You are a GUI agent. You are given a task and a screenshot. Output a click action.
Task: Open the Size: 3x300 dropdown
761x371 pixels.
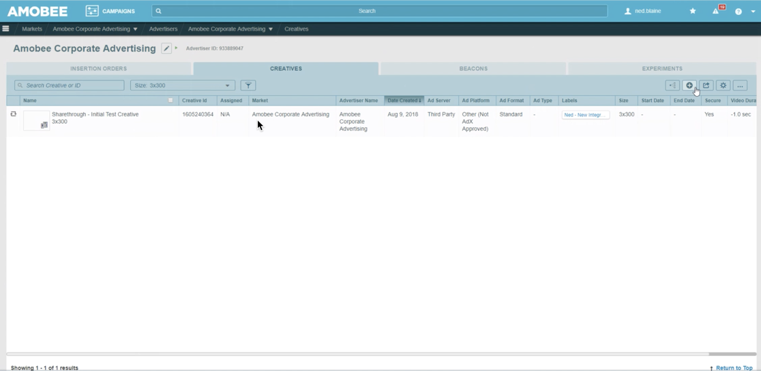click(x=183, y=85)
